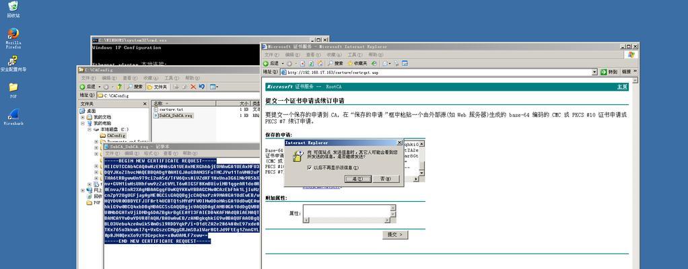The height and width of the screenshot is (269, 688).
Task: Select Desktop in the folder tree
Action: [88, 111]
